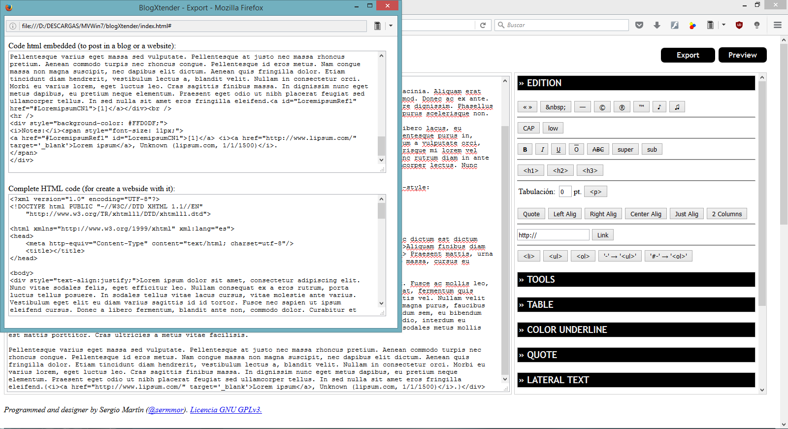
Task: Open the Firefox hamburger menu
Action: click(778, 25)
